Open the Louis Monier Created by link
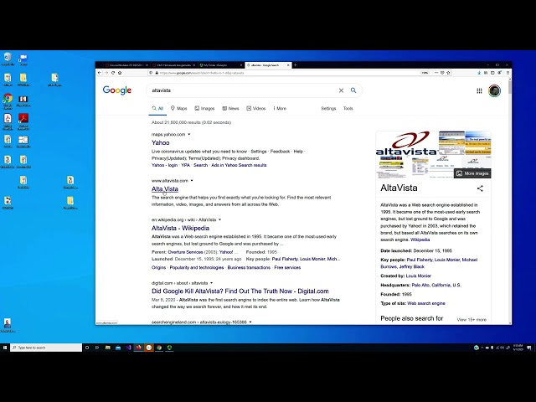This screenshot has height=402, width=536. tap(419, 276)
